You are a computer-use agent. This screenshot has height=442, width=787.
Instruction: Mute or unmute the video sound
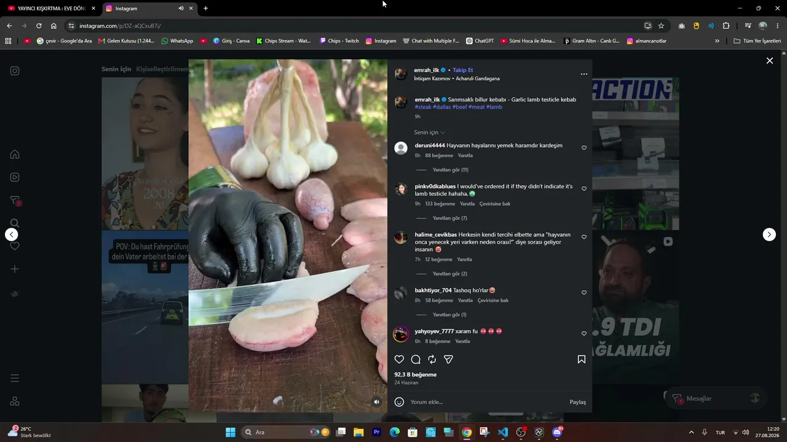click(x=377, y=402)
